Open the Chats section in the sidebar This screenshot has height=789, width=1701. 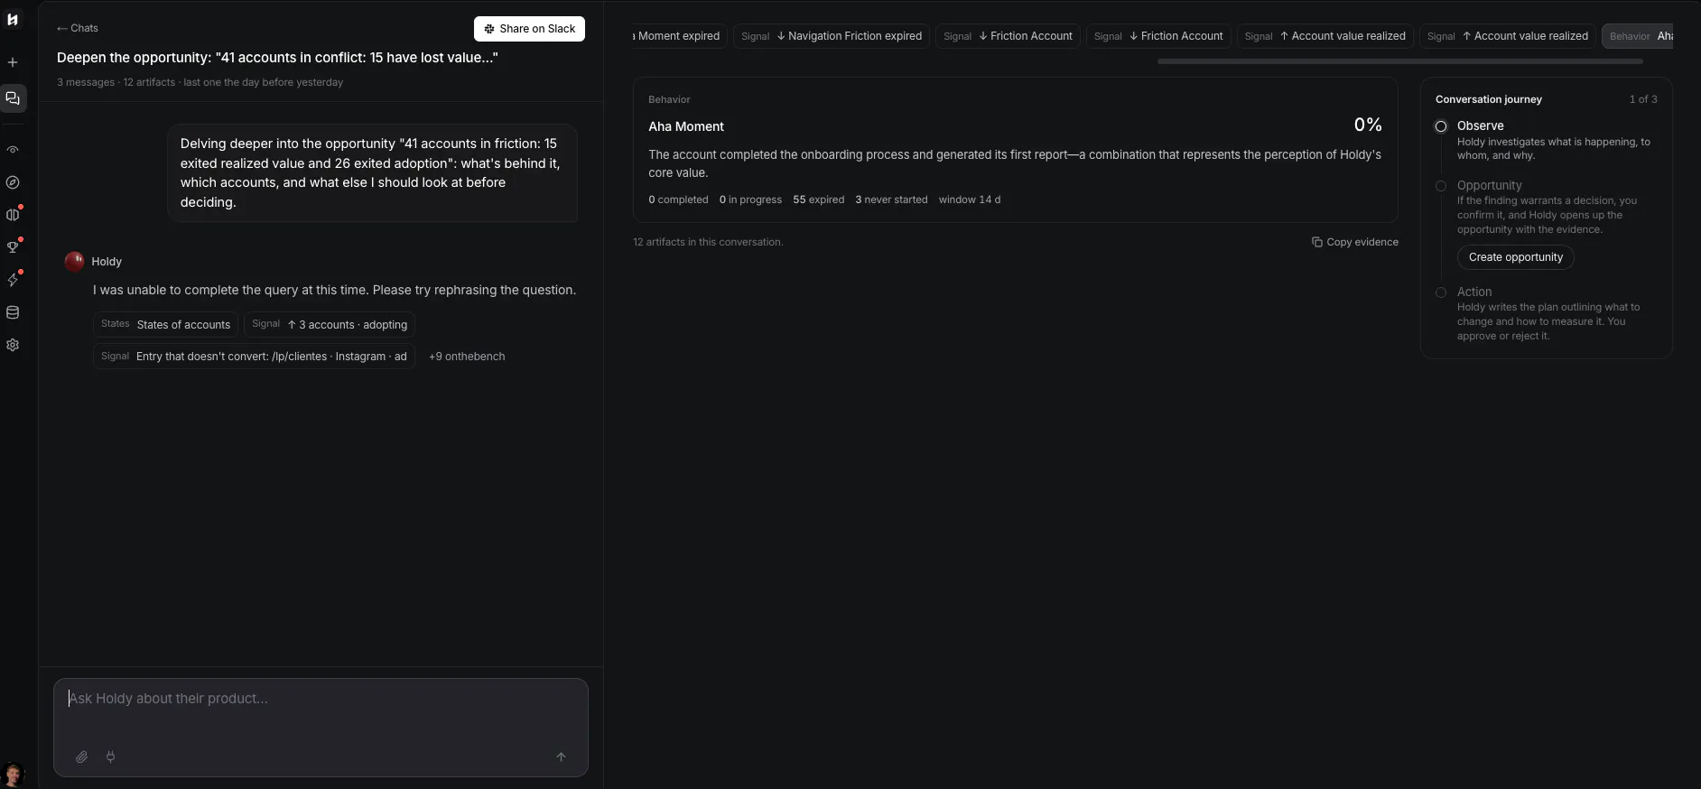pos(13,98)
